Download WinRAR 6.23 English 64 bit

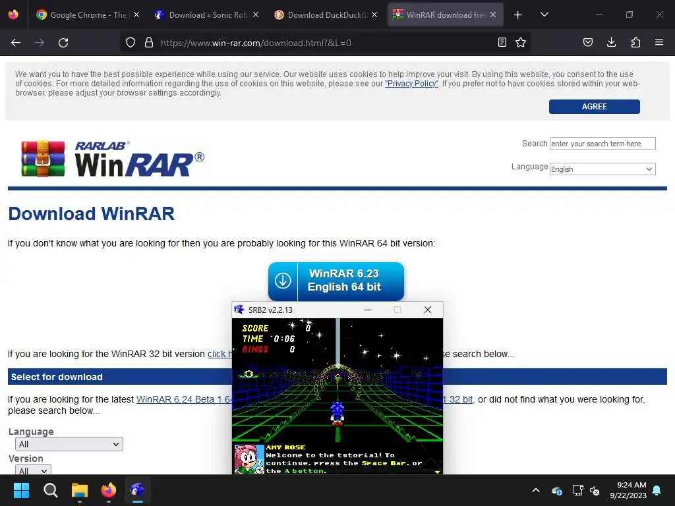[336, 281]
